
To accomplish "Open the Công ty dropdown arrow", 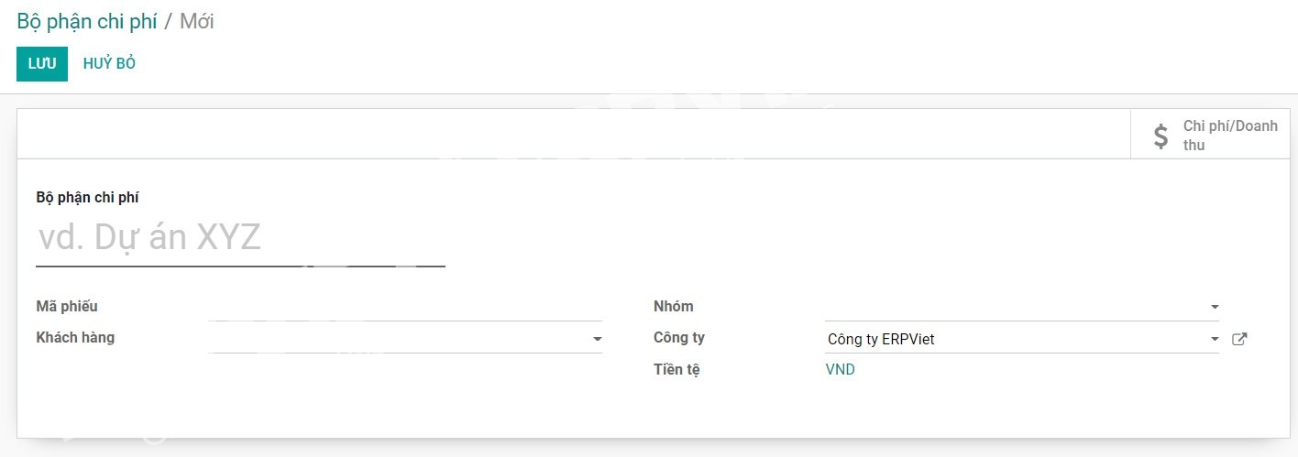I will (x=1215, y=339).
